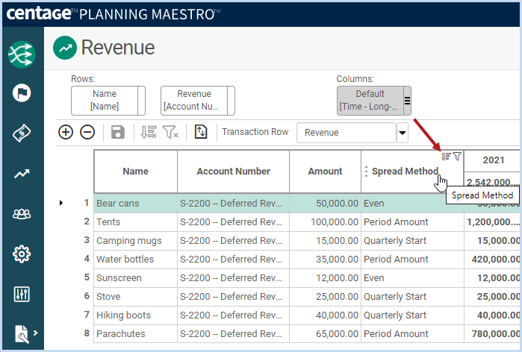Click the Transaction Row Revenue field
This screenshot has height=352, width=522.
(347, 133)
